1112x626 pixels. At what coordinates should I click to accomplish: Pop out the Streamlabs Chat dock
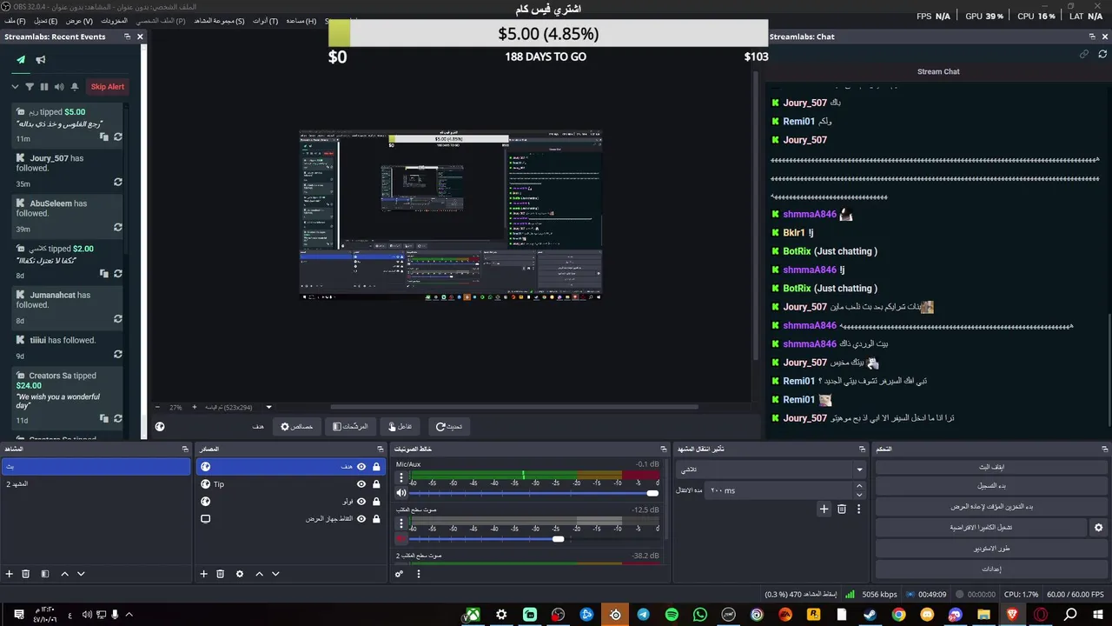pos(1092,37)
